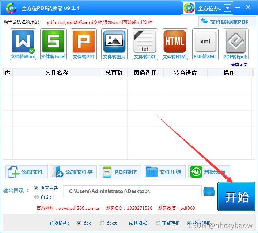Choose the docx format radio button
The image size is (258, 233).
[x=102, y=223]
